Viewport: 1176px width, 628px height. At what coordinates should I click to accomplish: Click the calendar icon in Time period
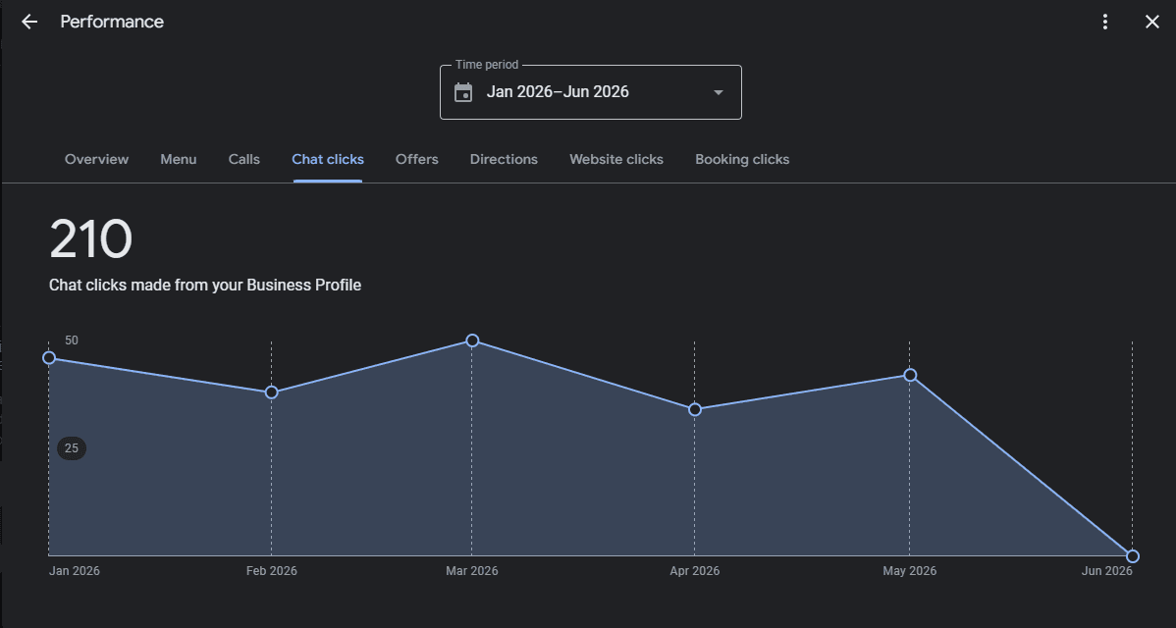click(463, 92)
